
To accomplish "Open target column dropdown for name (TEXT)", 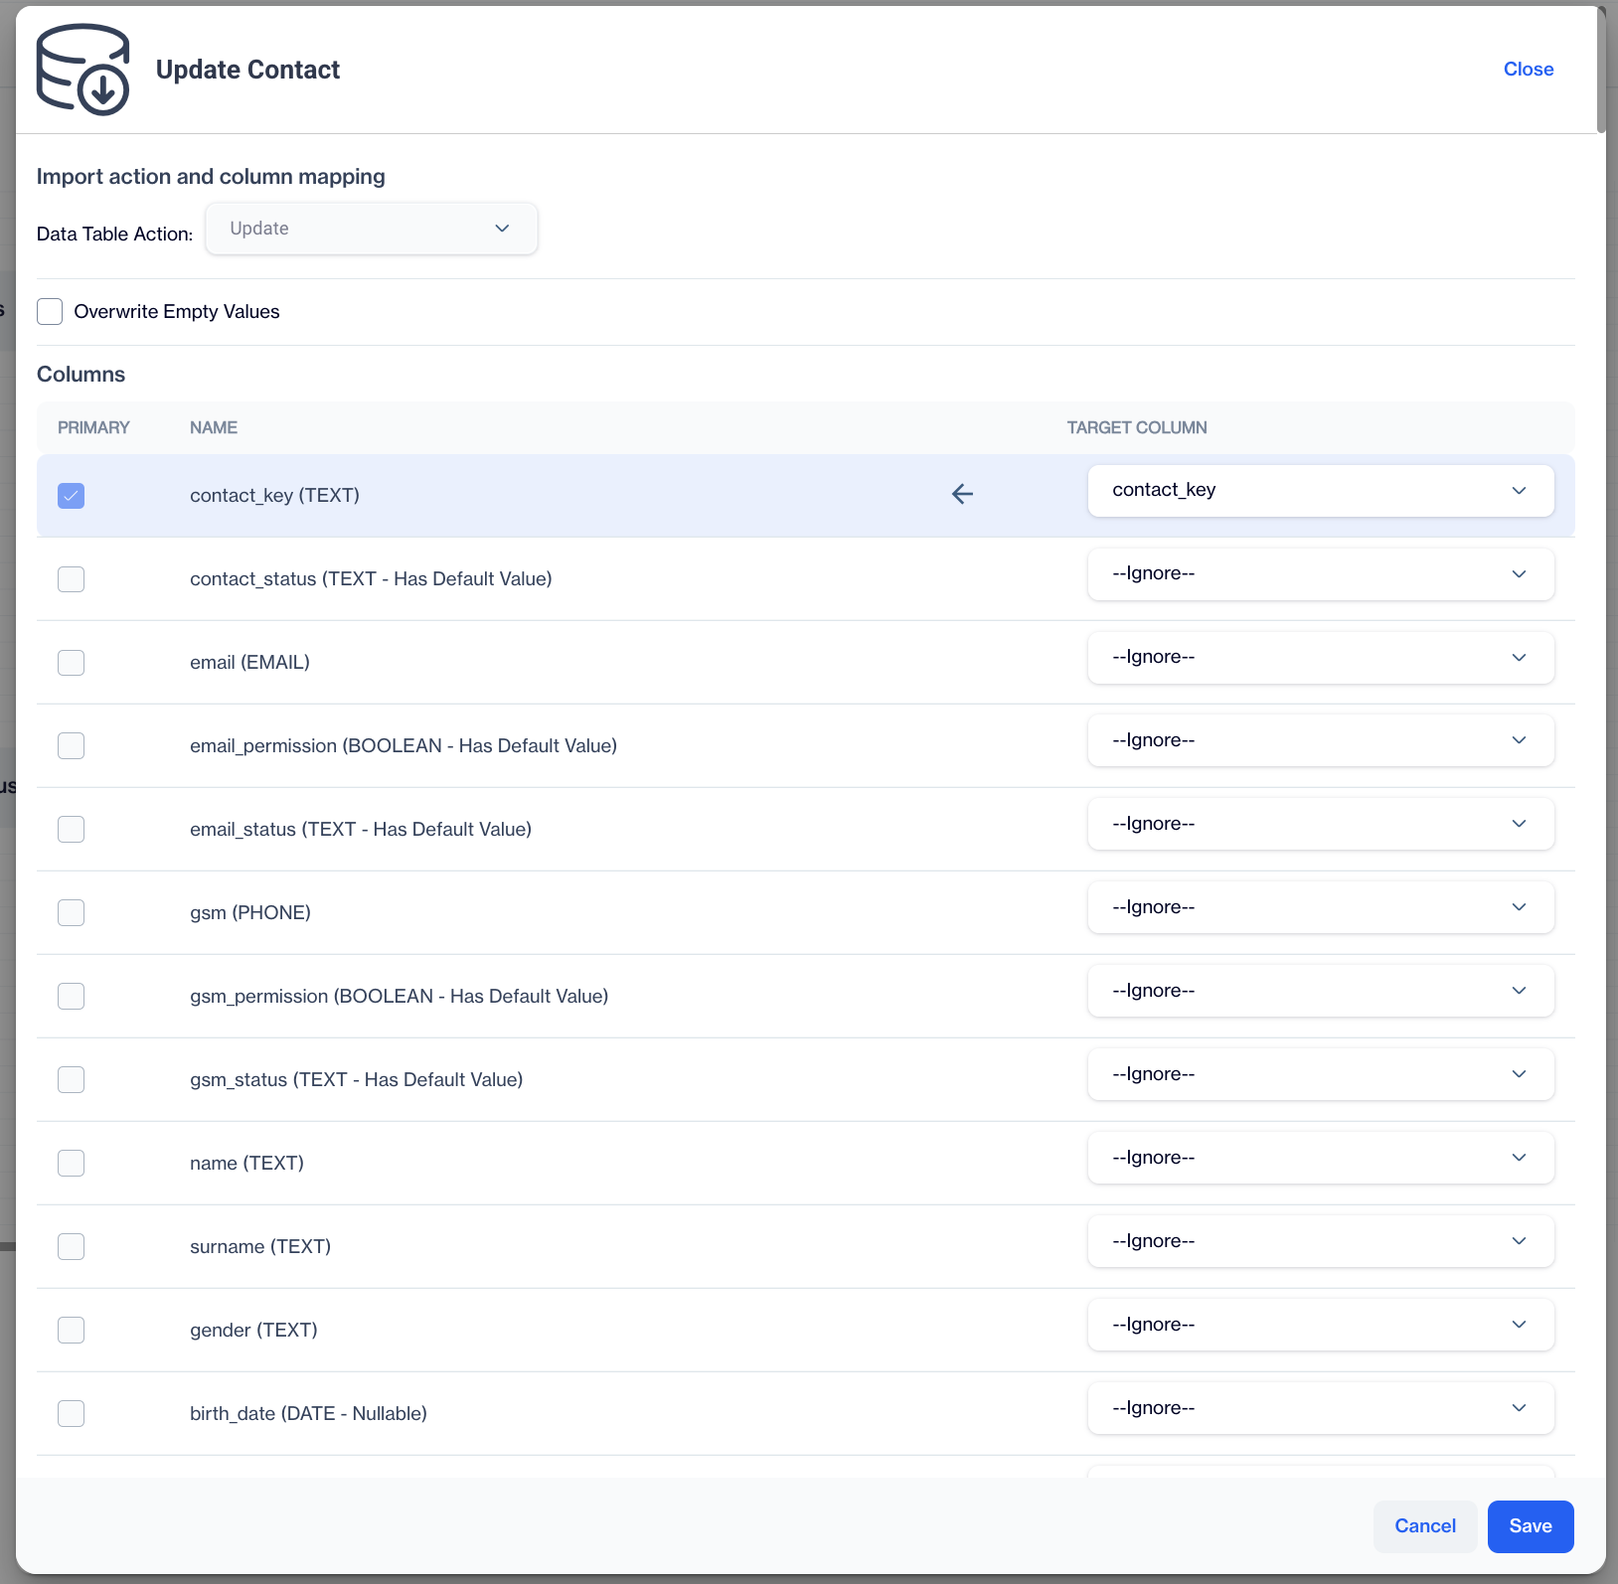I will pos(1321,1158).
